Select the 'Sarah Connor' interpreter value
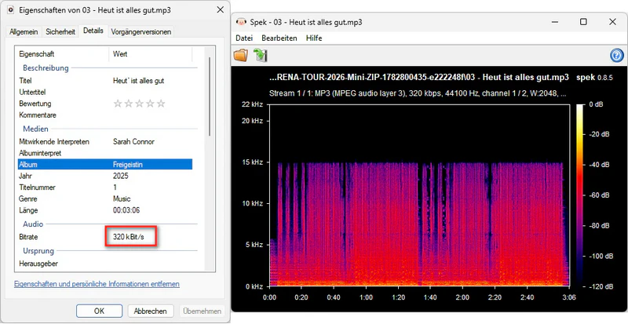Viewport: 628px width, 324px height. 133,142
